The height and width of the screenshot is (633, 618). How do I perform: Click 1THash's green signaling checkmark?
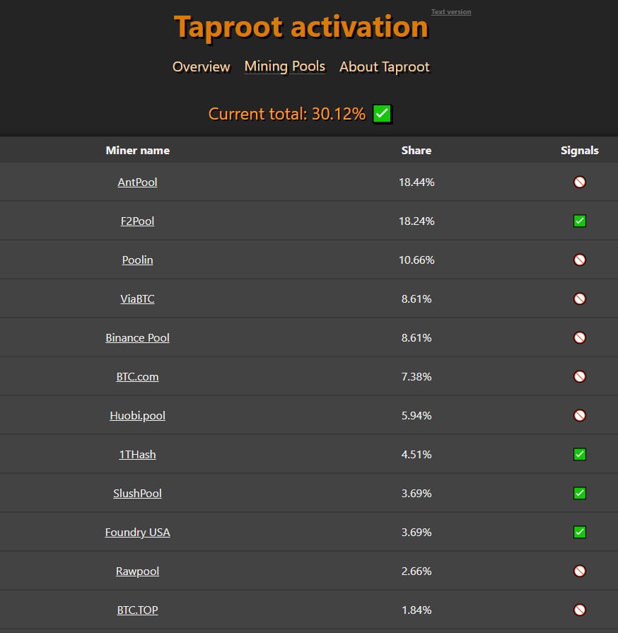pos(580,455)
